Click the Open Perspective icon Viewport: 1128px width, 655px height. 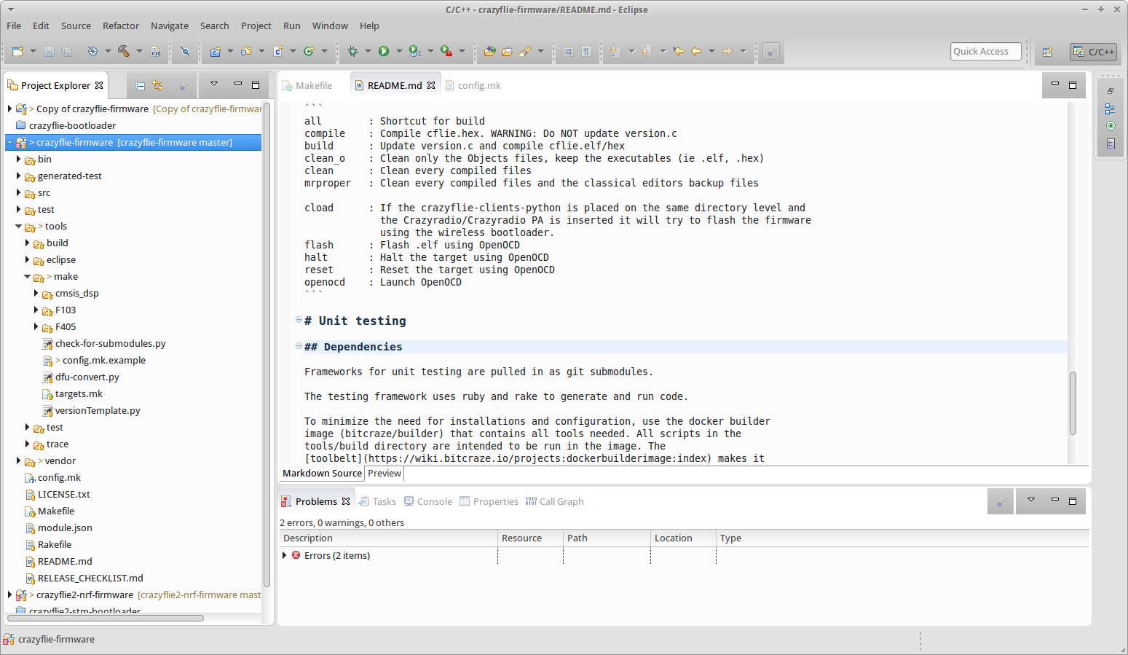click(x=1047, y=52)
